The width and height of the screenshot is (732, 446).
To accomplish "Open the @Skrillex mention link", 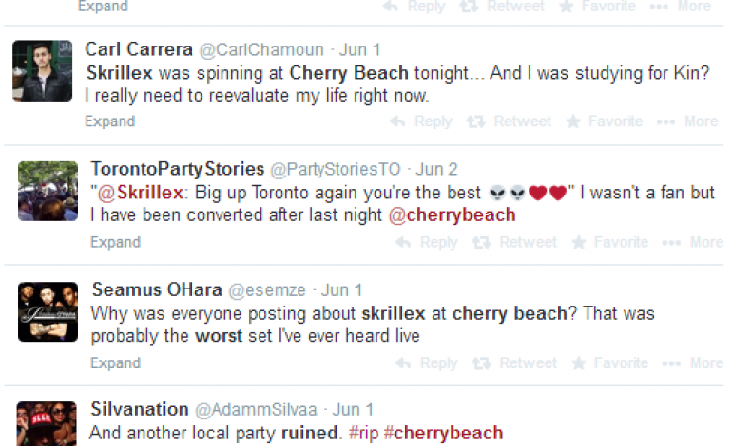I will [131, 193].
